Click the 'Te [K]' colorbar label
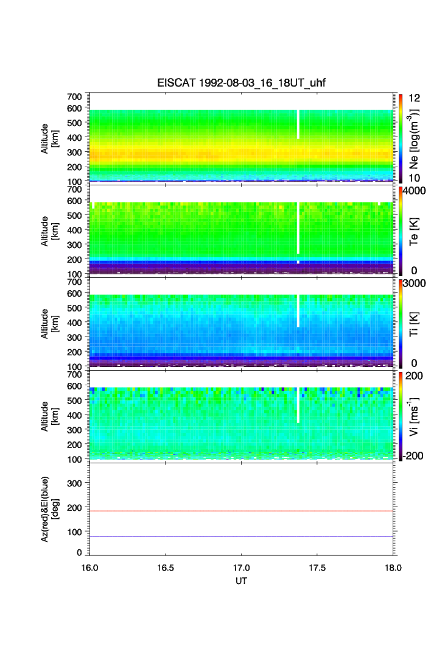The height and width of the screenshot is (648, 431). click(414, 232)
